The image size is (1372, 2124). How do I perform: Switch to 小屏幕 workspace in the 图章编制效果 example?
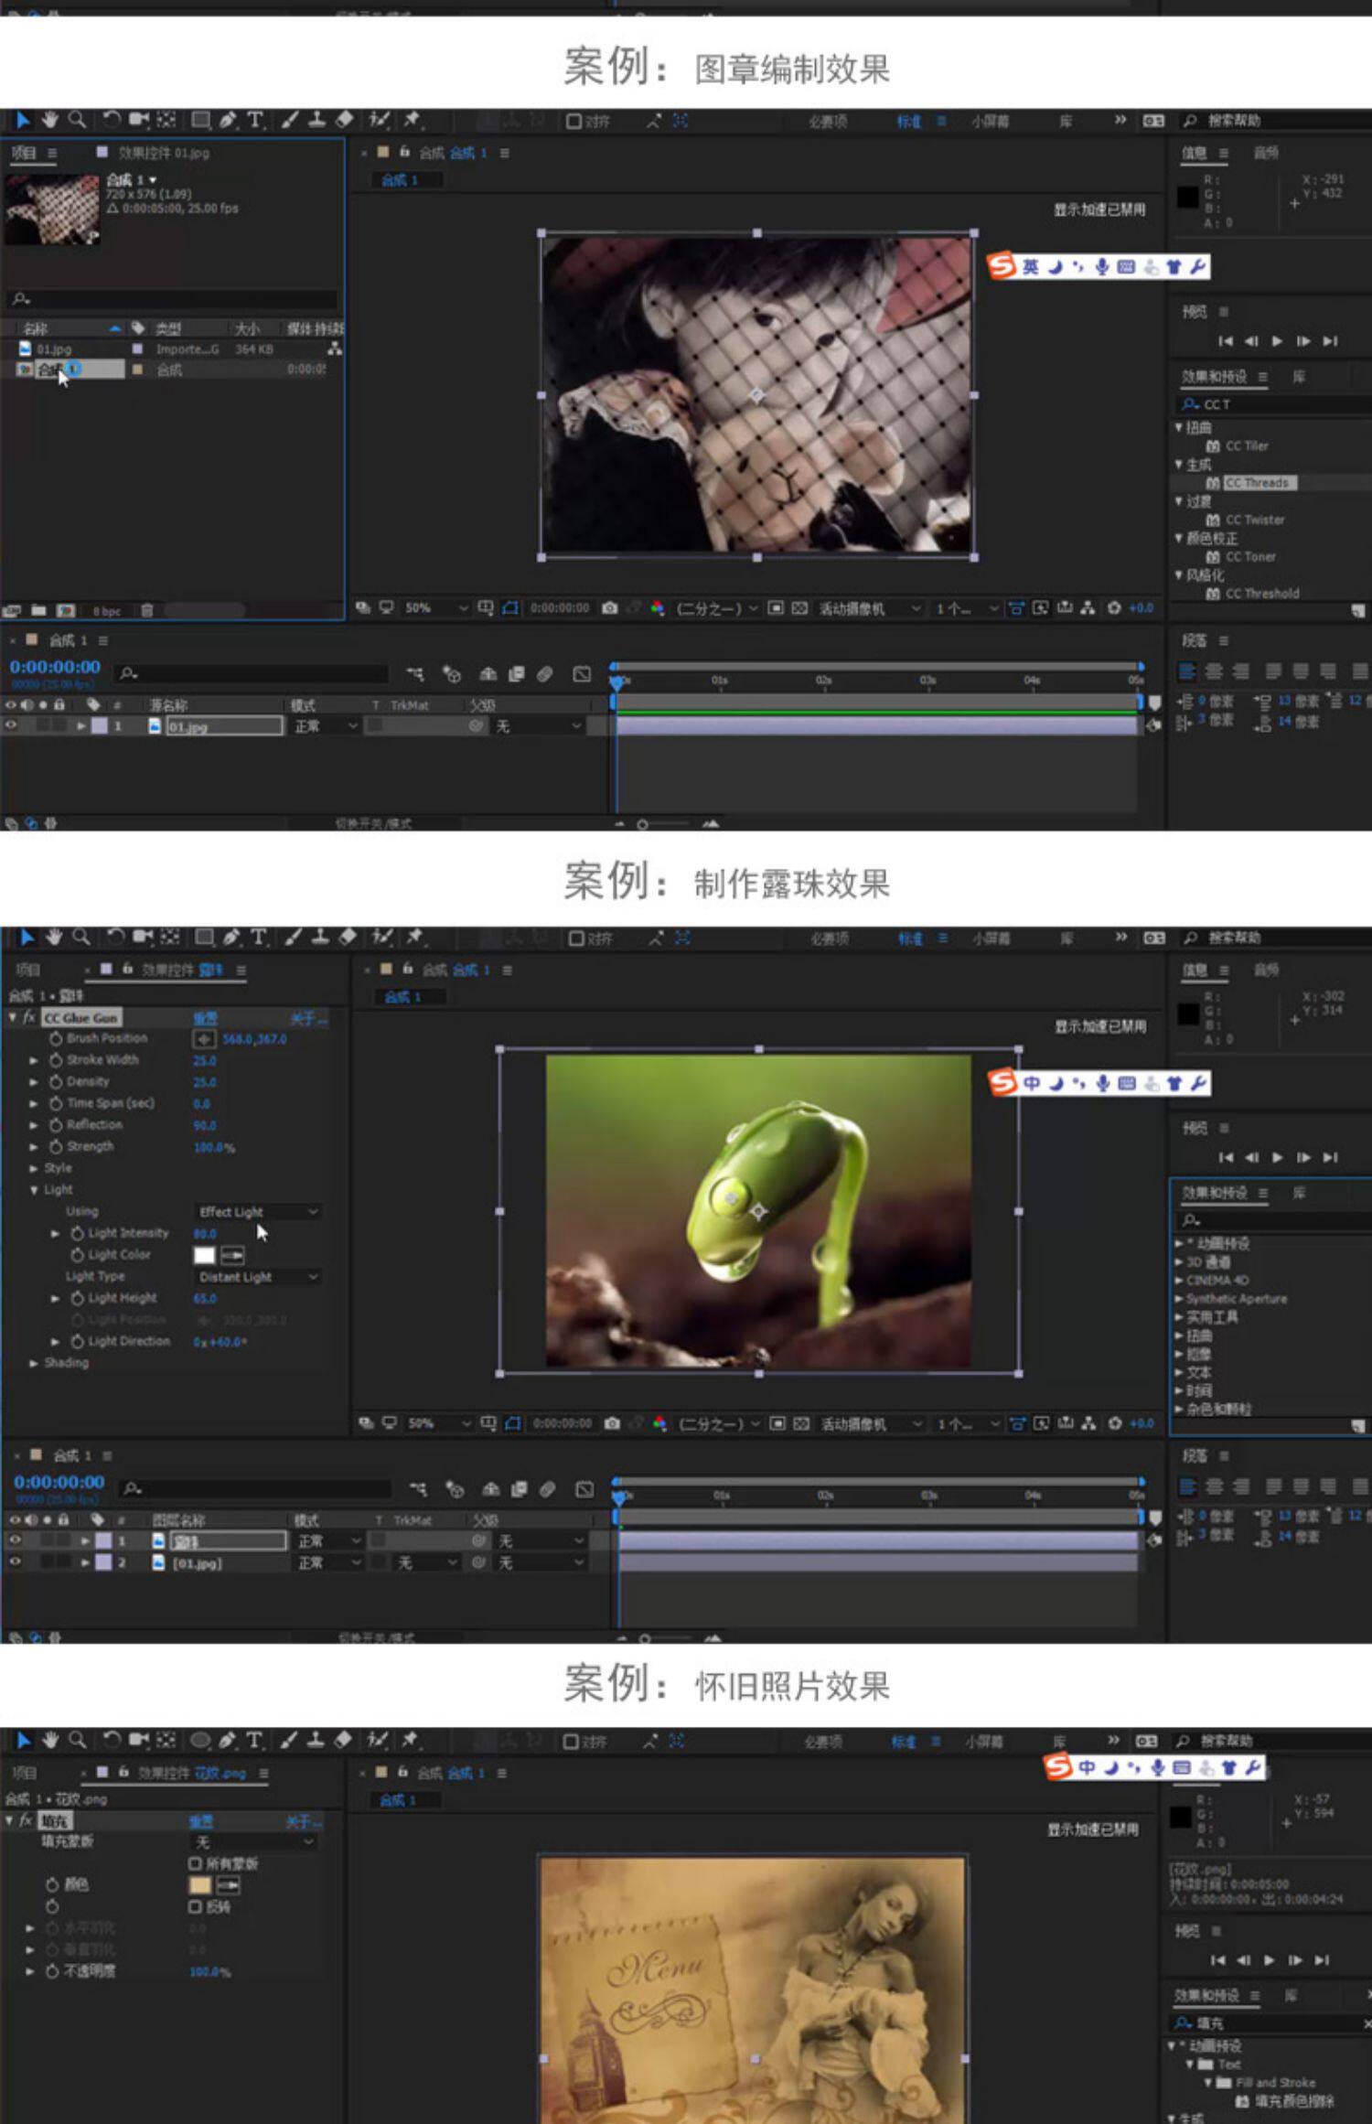click(990, 121)
